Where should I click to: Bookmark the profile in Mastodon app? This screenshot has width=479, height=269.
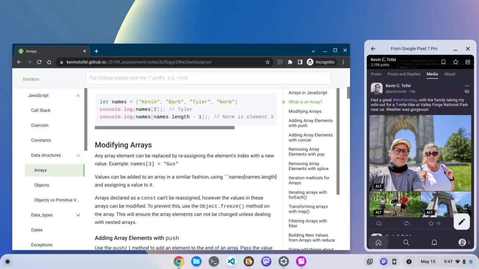tap(443, 62)
